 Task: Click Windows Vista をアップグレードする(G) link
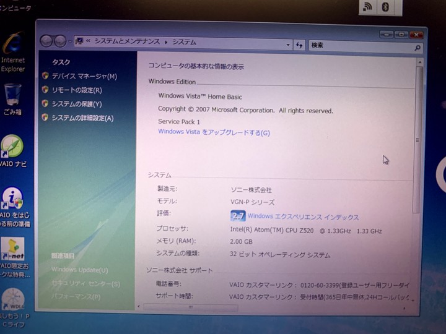pyautogui.click(x=214, y=132)
